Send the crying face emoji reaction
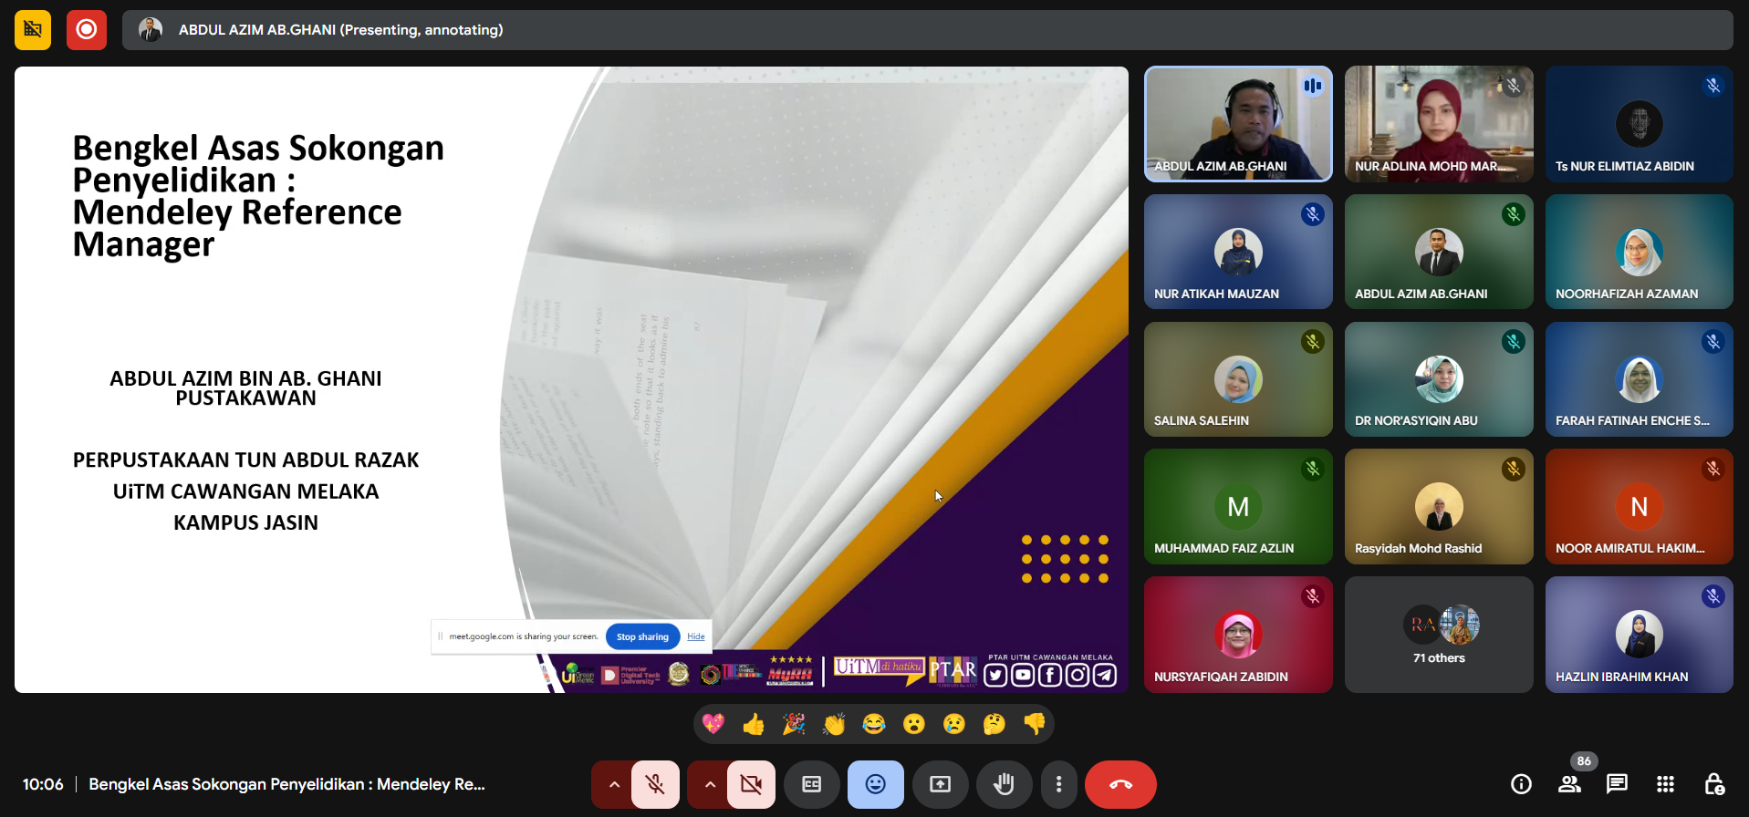 point(954,724)
